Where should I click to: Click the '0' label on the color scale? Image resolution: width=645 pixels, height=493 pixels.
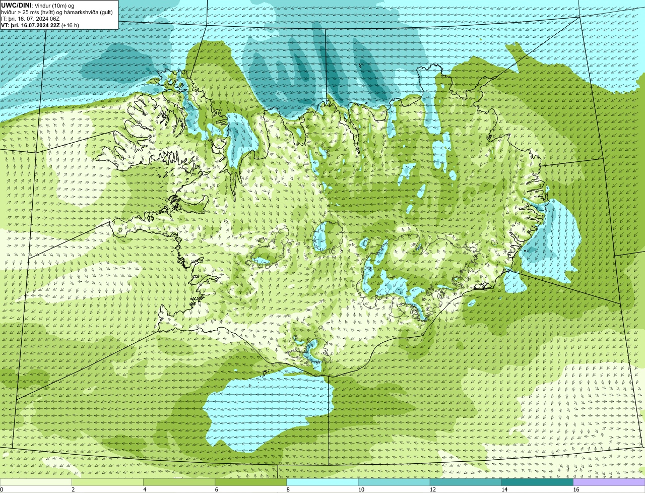click(x=2, y=489)
